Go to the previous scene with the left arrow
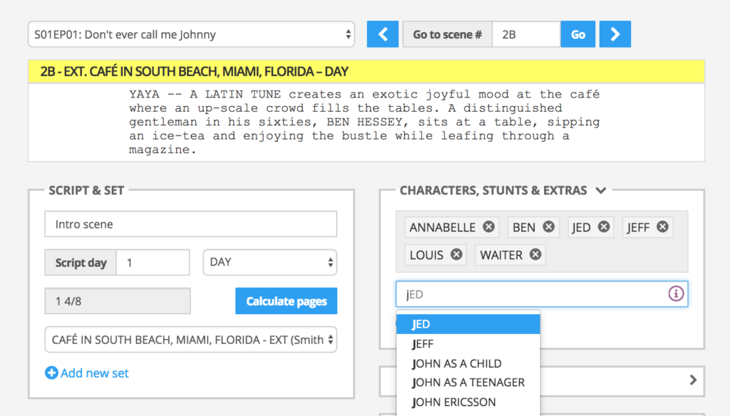The height and width of the screenshot is (416, 730). [x=382, y=33]
